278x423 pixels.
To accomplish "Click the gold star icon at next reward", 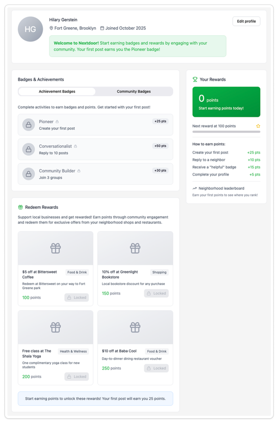I will tap(258, 126).
